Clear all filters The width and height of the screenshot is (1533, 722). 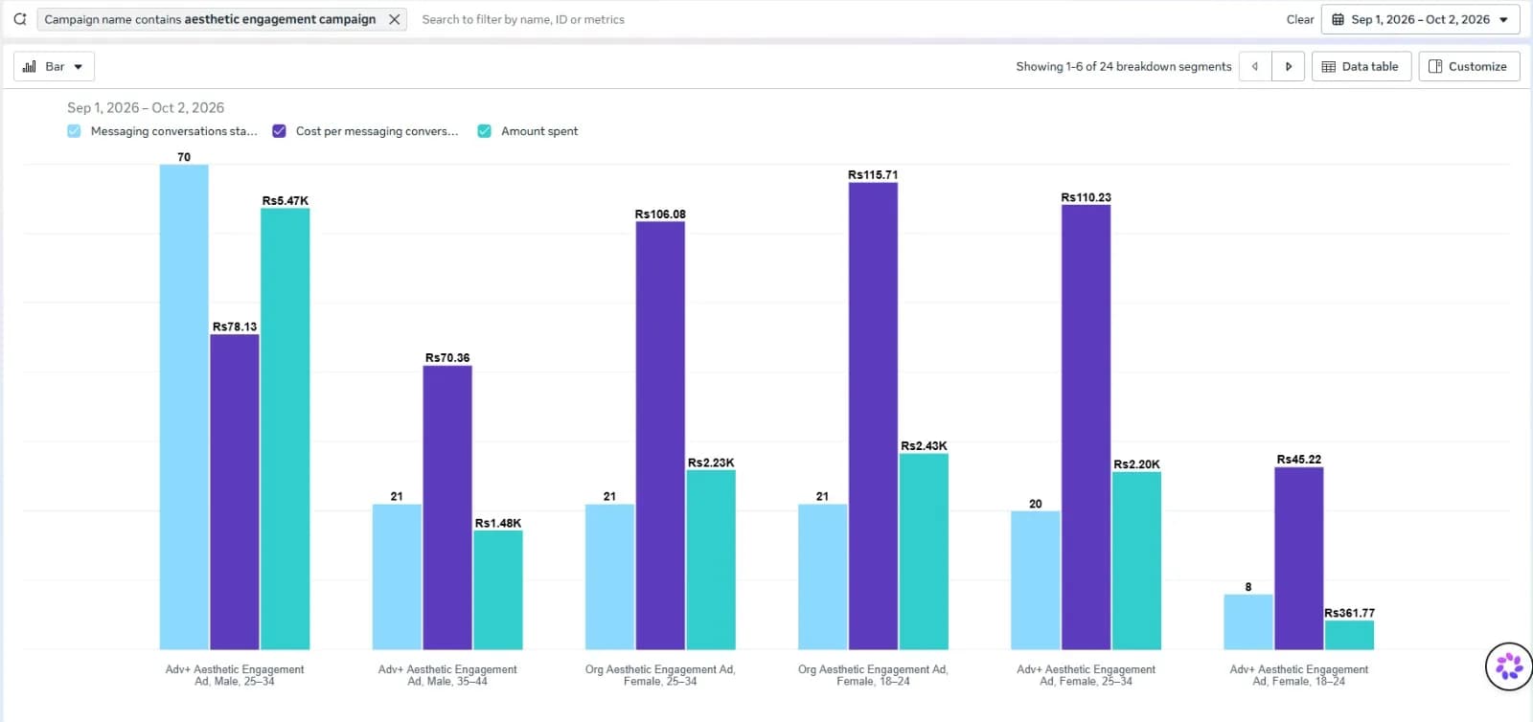pos(1299,19)
